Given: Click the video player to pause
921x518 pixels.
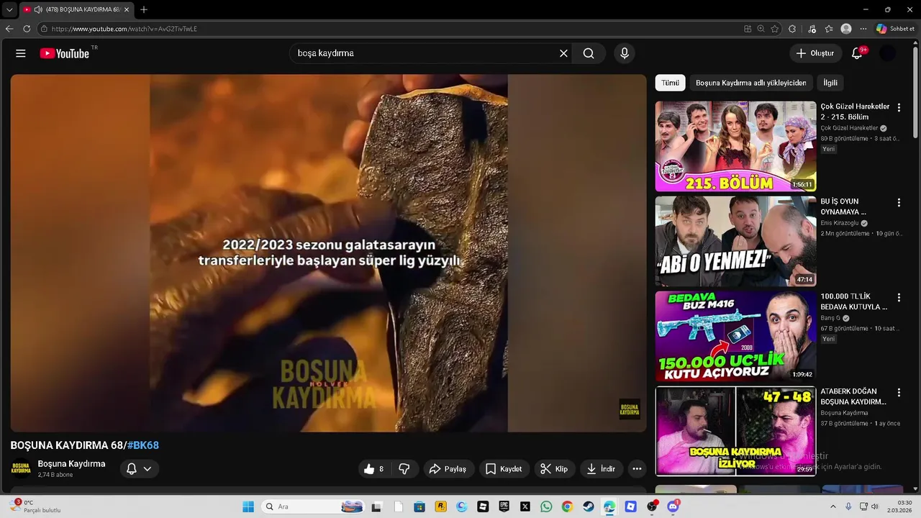Looking at the screenshot, I should tap(328, 253).
